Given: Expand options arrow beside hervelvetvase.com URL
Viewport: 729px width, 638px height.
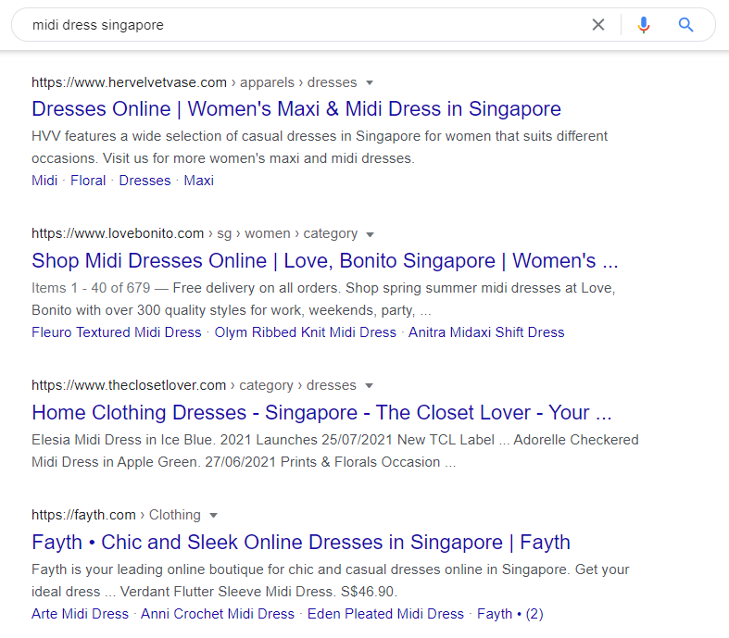Looking at the screenshot, I should (x=370, y=82).
